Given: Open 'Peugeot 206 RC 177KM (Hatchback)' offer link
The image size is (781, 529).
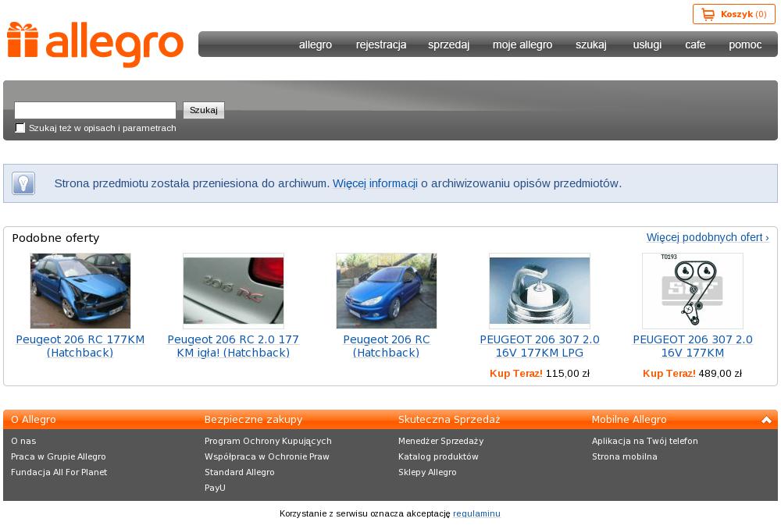Looking at the screenshot, I should (x=80, y=346).
